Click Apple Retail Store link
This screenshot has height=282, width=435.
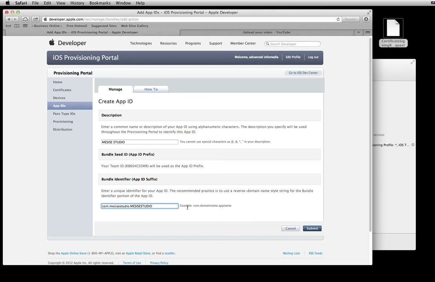pos(138,253)
